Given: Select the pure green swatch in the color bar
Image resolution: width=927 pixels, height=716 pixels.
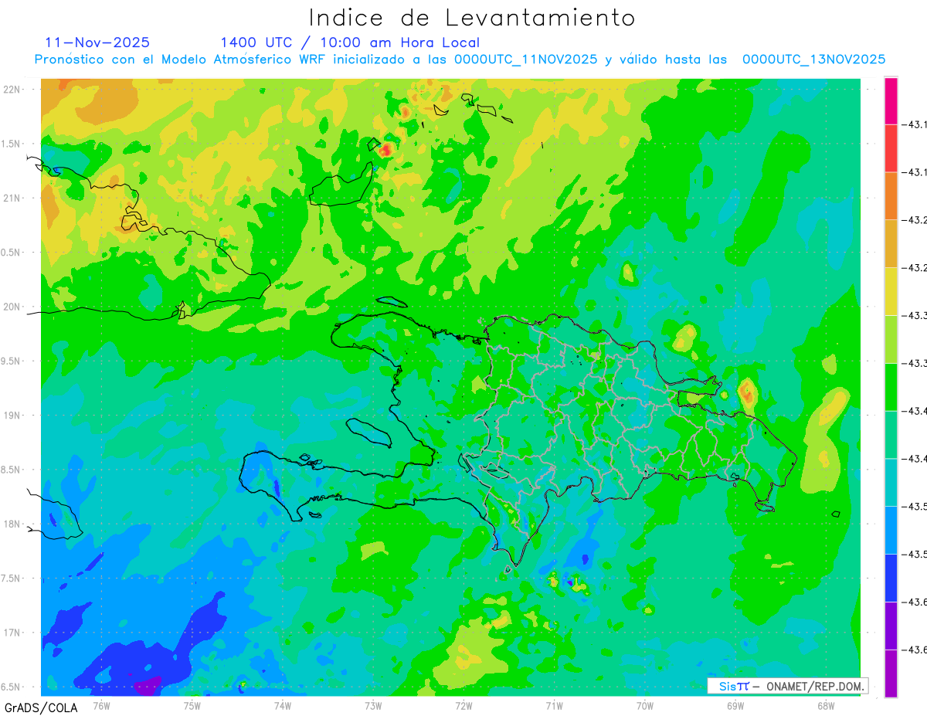Looking at the screenshot, I should 891,387.
